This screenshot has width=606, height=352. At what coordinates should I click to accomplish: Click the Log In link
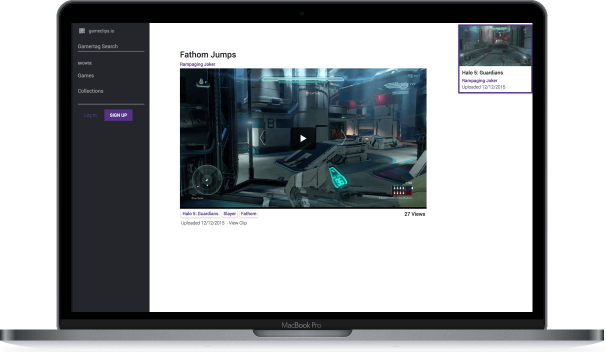click(90, 115)
